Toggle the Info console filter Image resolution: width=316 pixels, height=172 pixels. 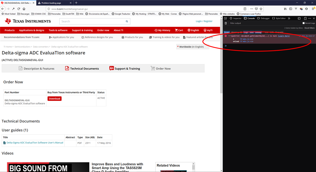coord(252,32)
